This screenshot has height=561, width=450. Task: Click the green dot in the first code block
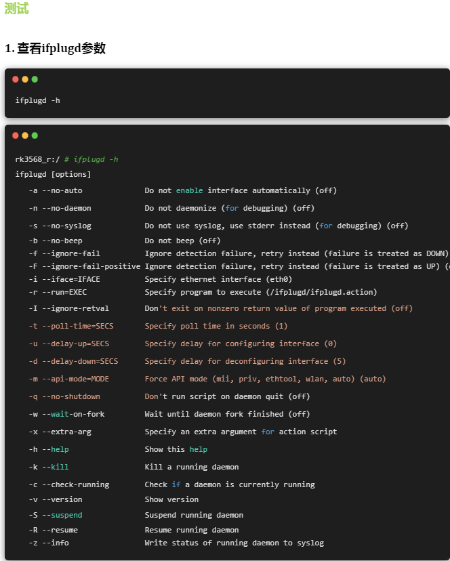35,79
